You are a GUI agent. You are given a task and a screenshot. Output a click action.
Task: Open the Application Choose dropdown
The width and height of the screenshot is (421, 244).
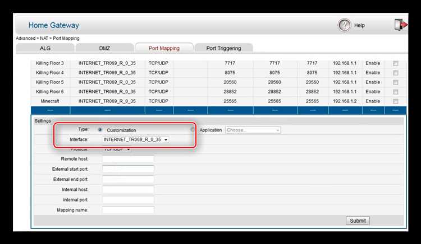tap(253, 130)
